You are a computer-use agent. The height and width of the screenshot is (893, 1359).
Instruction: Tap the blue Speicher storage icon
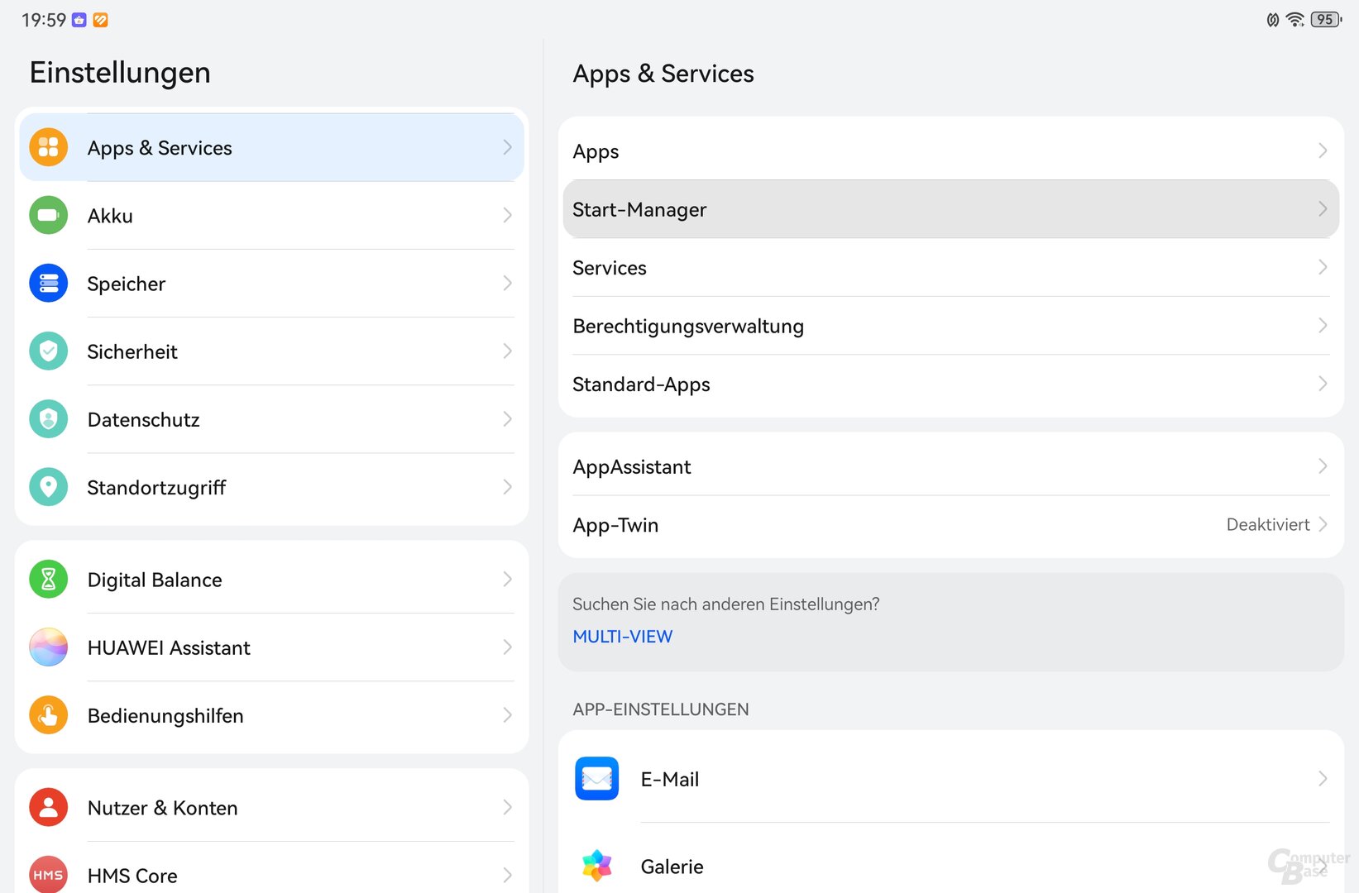49,283
